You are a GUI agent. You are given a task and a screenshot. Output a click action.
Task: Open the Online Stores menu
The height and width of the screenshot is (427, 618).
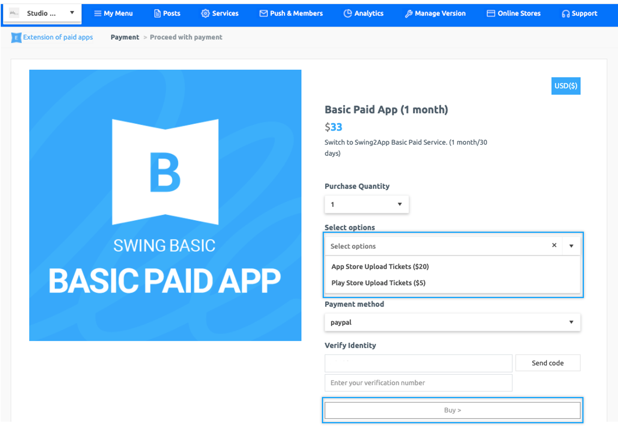(x=514, y=13)
